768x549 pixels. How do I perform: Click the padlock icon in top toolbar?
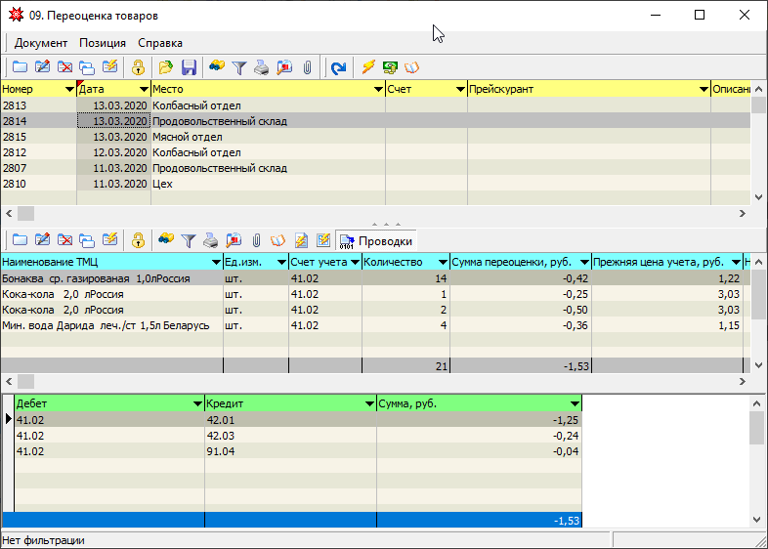click(139, 67)
